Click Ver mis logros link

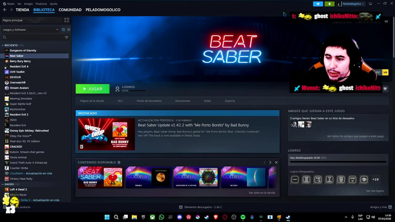(375, 191)
